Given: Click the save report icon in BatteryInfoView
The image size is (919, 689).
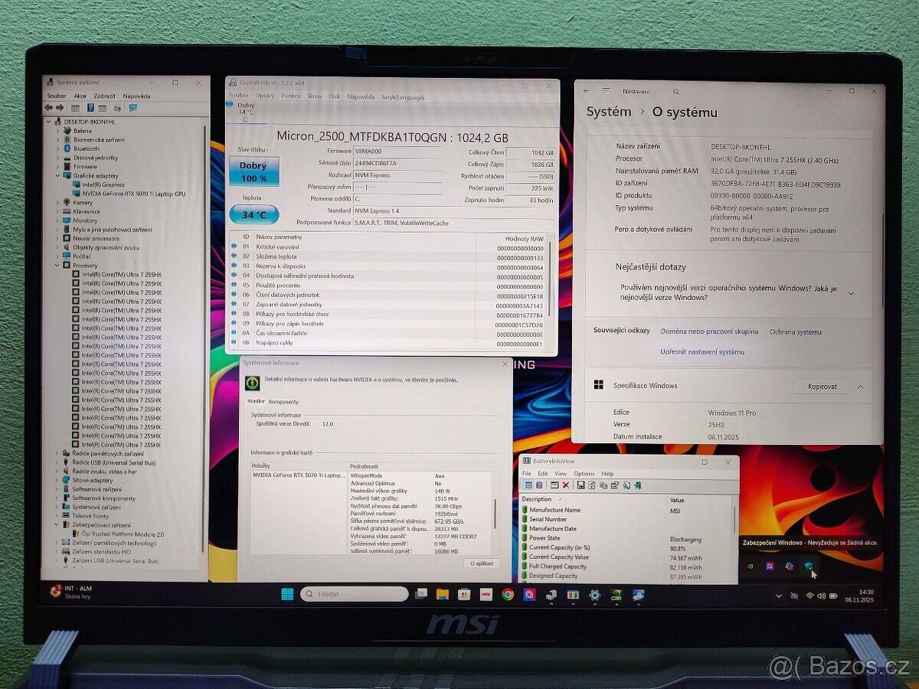Looking at the screenshot, I should pos(580,485).
